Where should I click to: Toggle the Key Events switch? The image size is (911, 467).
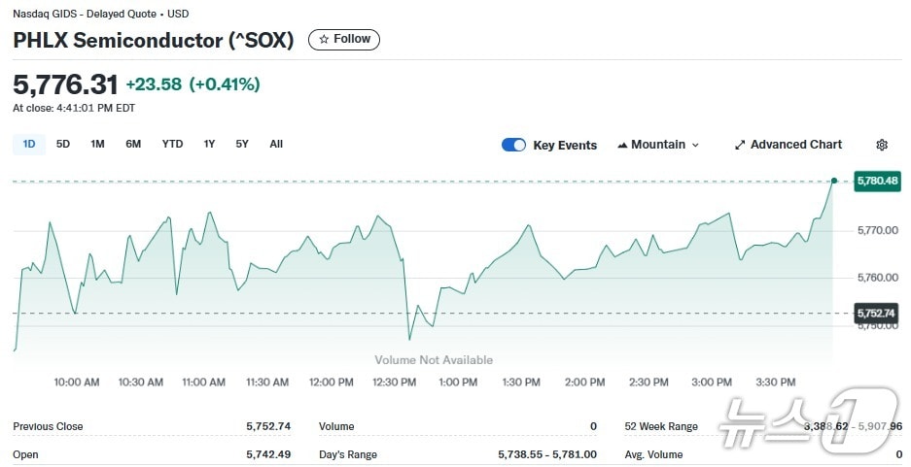coord(513,145)
